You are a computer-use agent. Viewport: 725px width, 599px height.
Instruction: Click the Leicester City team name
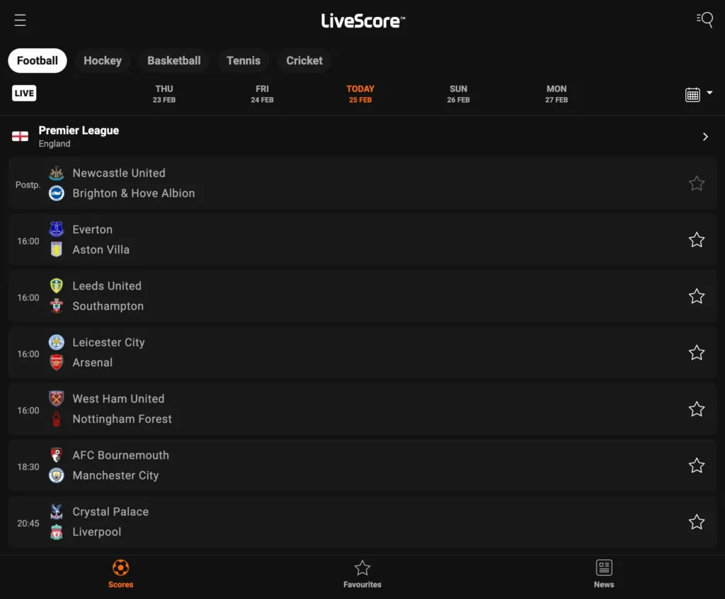pyautogui.click(x=108, y=342)
